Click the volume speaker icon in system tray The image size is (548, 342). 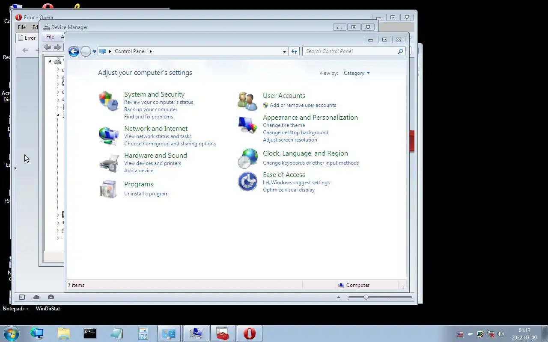501,334
